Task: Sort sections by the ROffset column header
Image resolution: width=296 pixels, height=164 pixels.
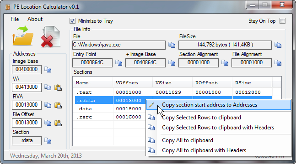Action: click(x=212, y=83)
